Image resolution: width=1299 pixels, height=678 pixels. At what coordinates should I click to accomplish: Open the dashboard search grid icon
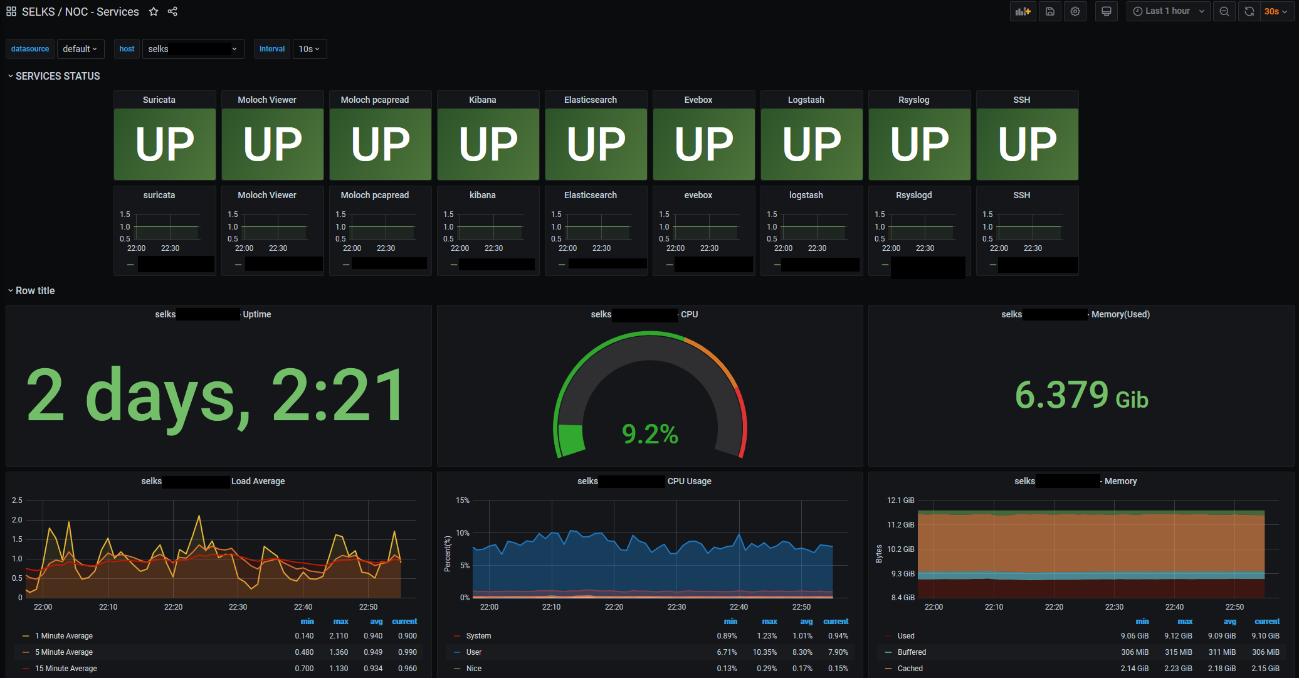pos(11,11)
